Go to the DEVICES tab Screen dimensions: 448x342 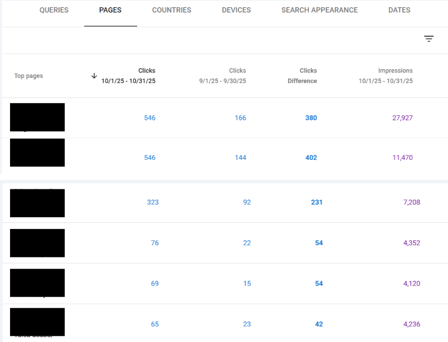(x=236, y=10)
